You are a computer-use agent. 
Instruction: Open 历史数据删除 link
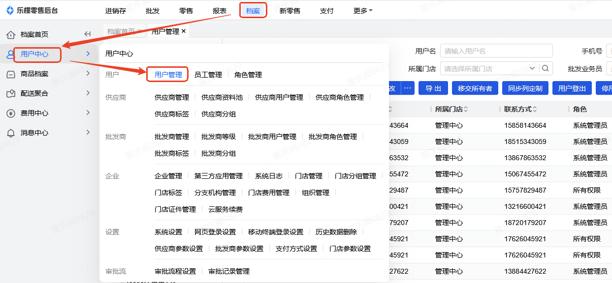[x=336, y=232]
